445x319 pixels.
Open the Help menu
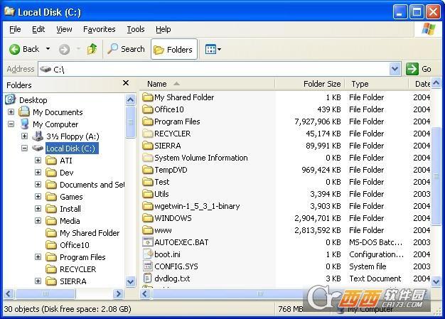(163, 29)
